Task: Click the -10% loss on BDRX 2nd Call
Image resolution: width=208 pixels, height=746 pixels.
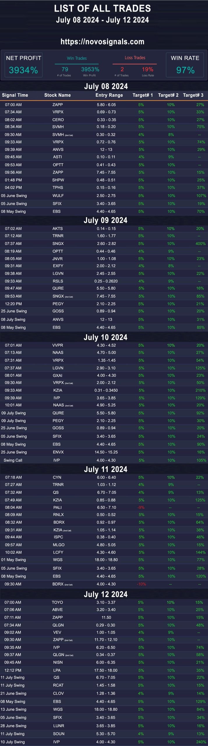Action: pos(142,584)
